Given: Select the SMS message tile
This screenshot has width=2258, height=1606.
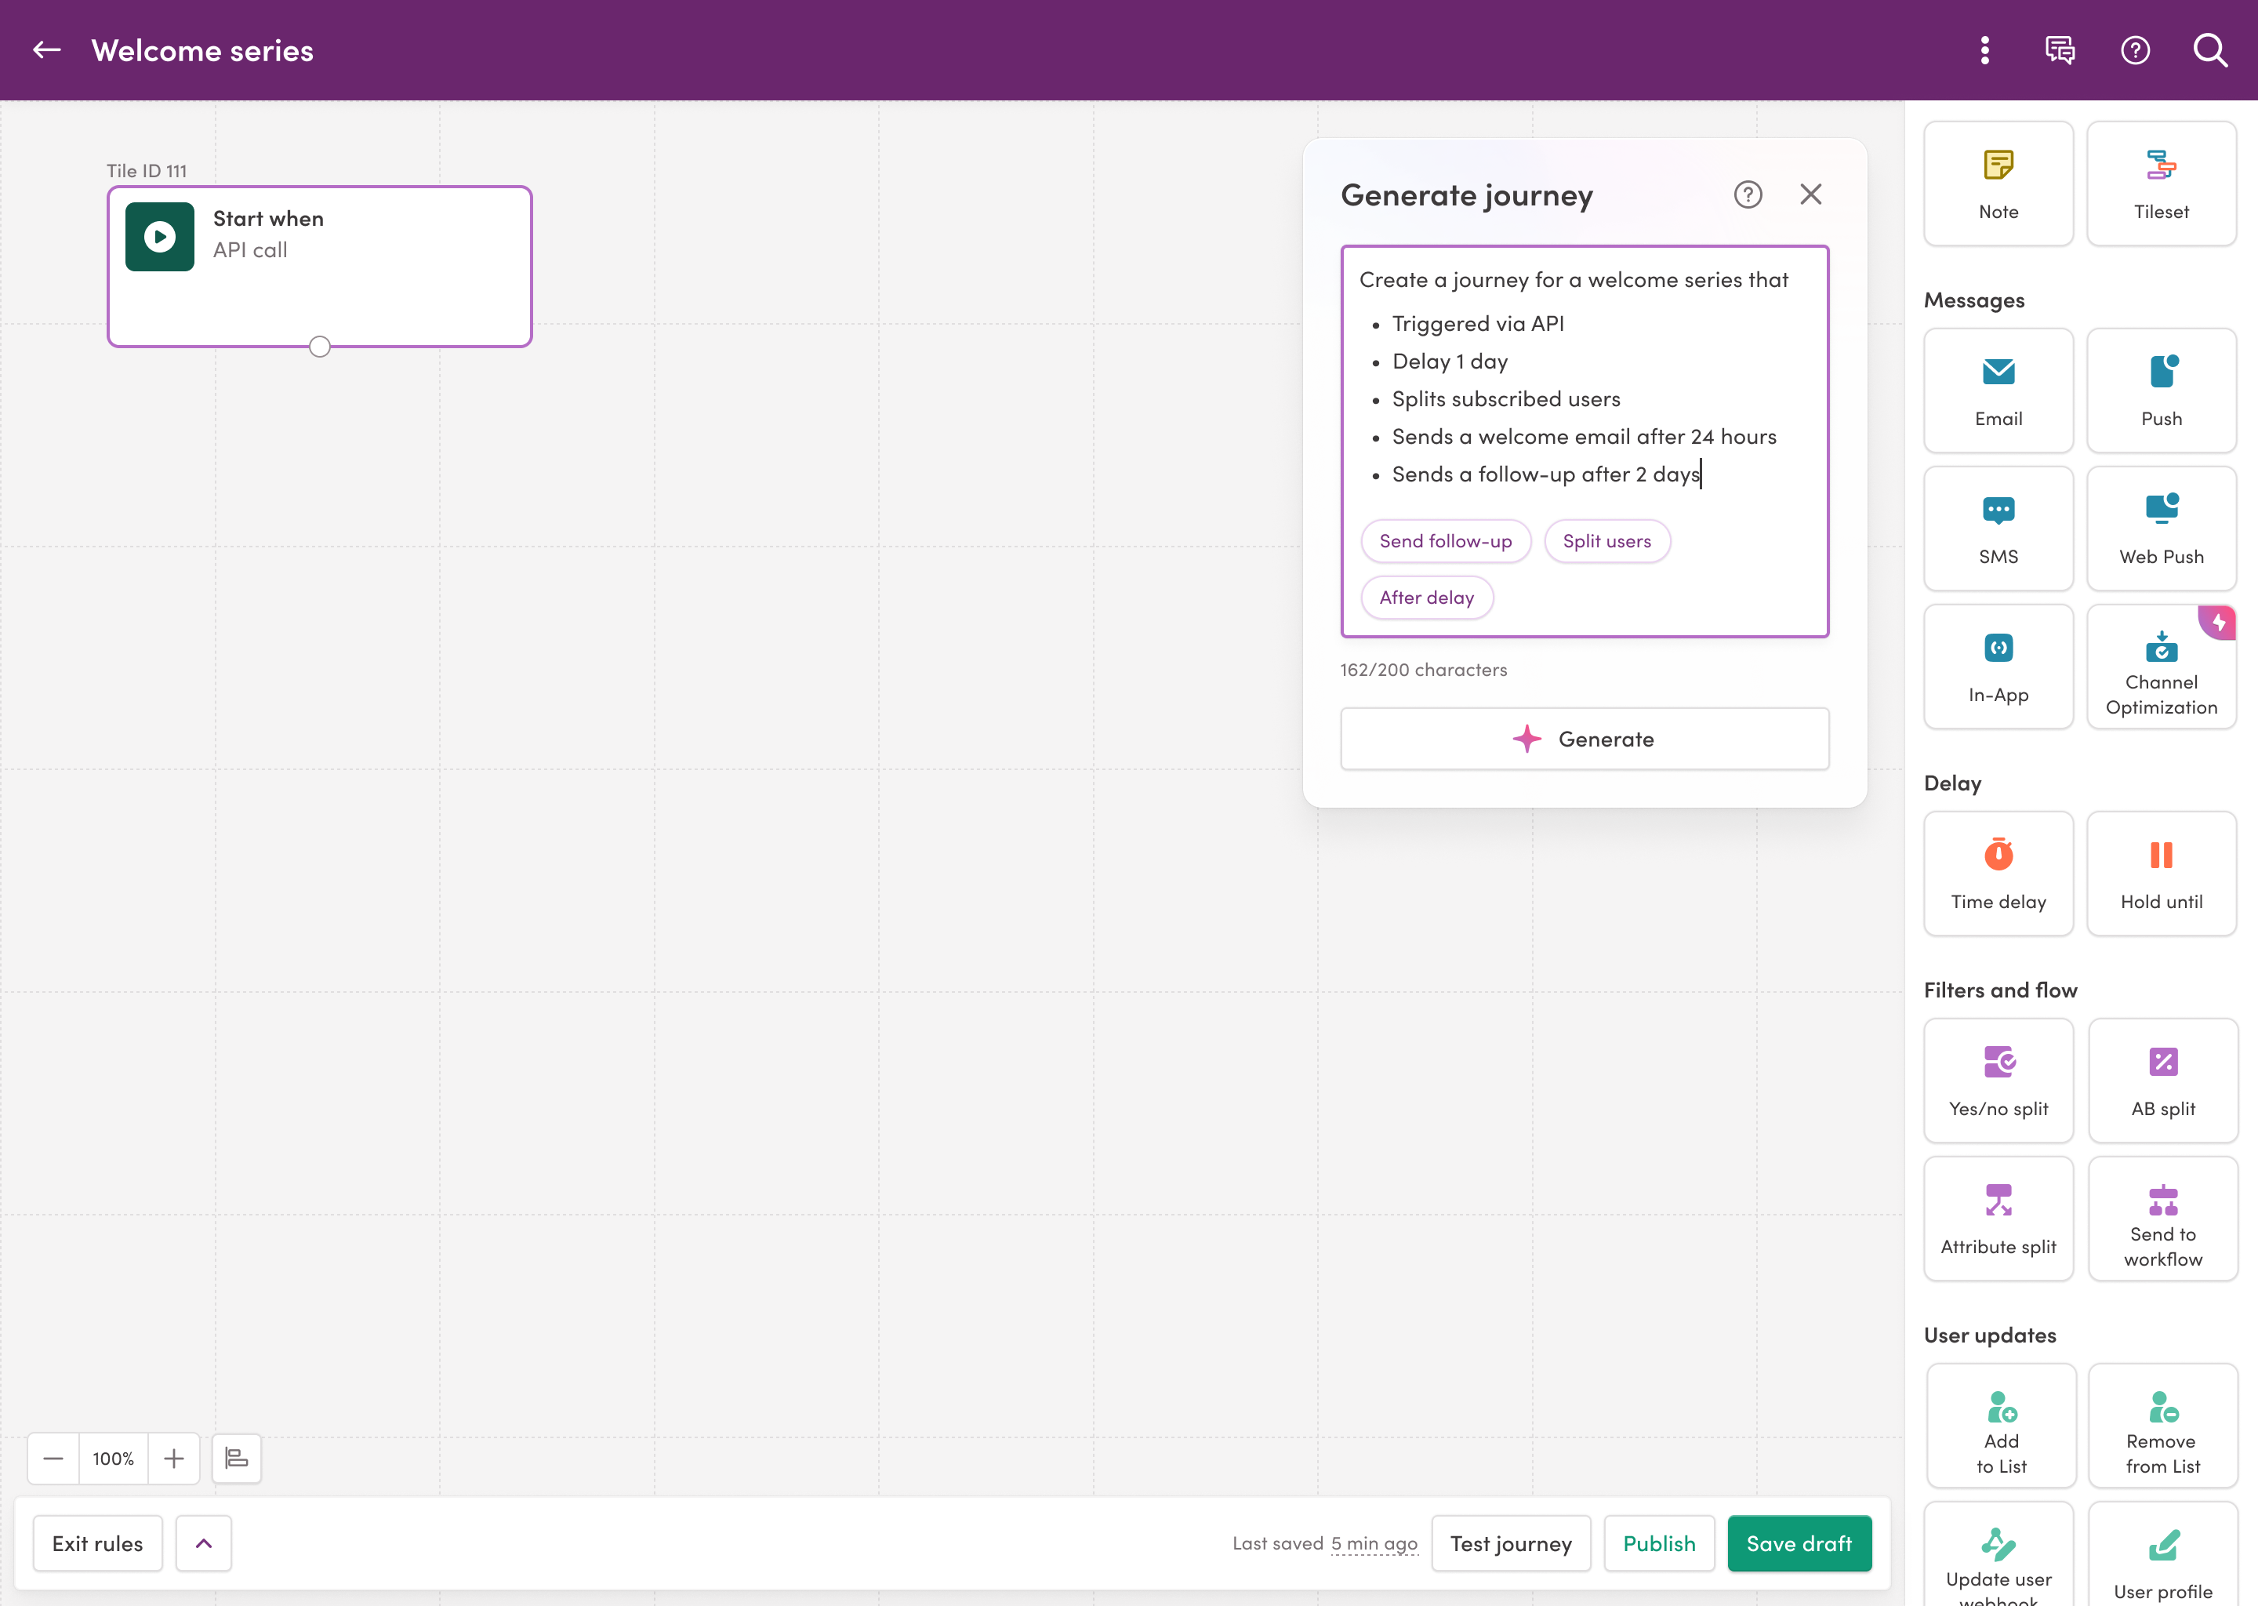Looking at the screenshot, I should point(1998,529).
